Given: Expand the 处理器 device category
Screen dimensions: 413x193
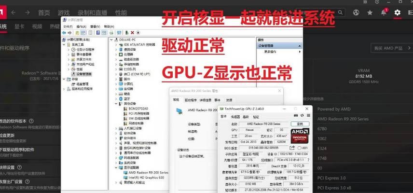Looking at the screenshot, I should [x=116, y=55].
